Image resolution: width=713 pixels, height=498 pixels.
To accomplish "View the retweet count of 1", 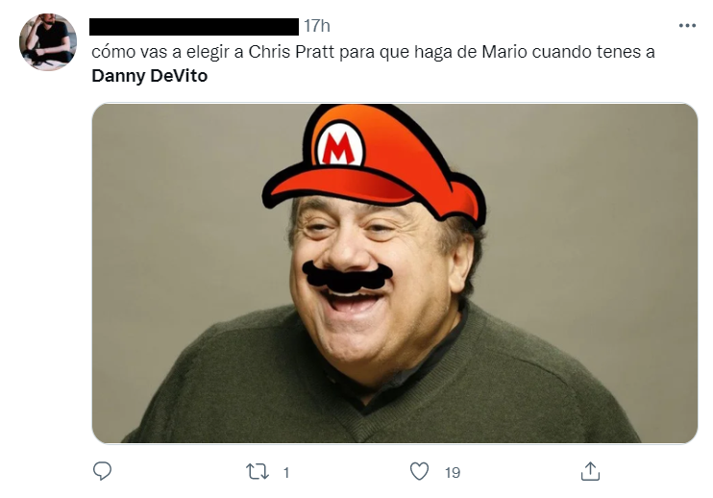I will click(x=286, y=473).
